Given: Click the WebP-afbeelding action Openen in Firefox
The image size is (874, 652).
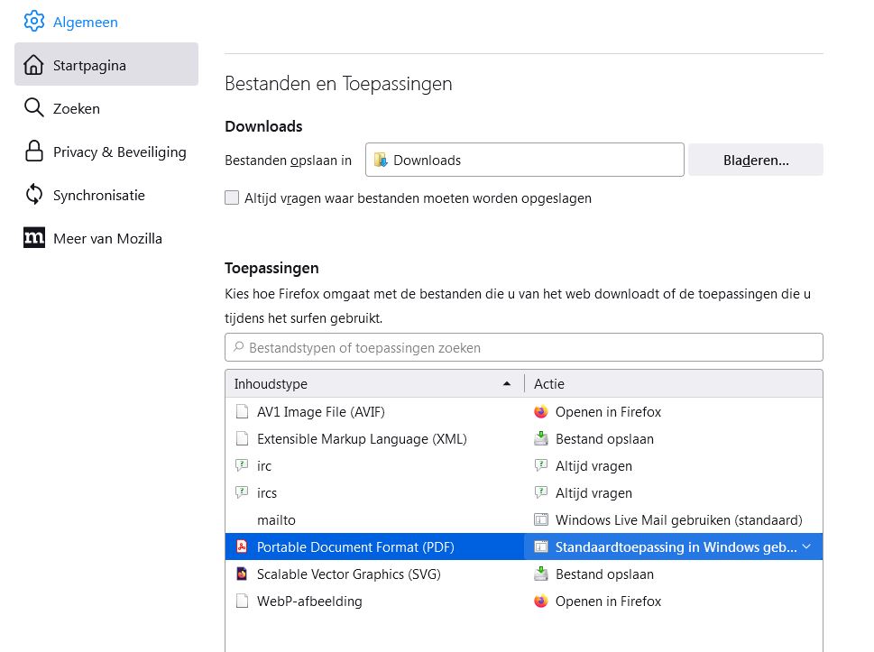Looking at the screenshot, I should point(607,601).
